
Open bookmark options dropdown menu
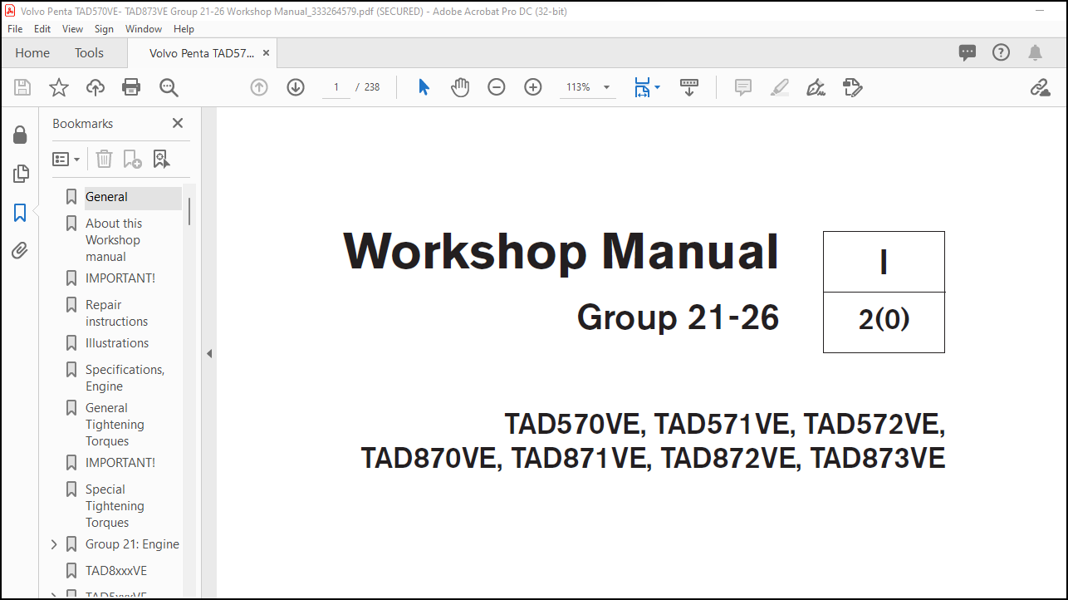coord(66,159)
